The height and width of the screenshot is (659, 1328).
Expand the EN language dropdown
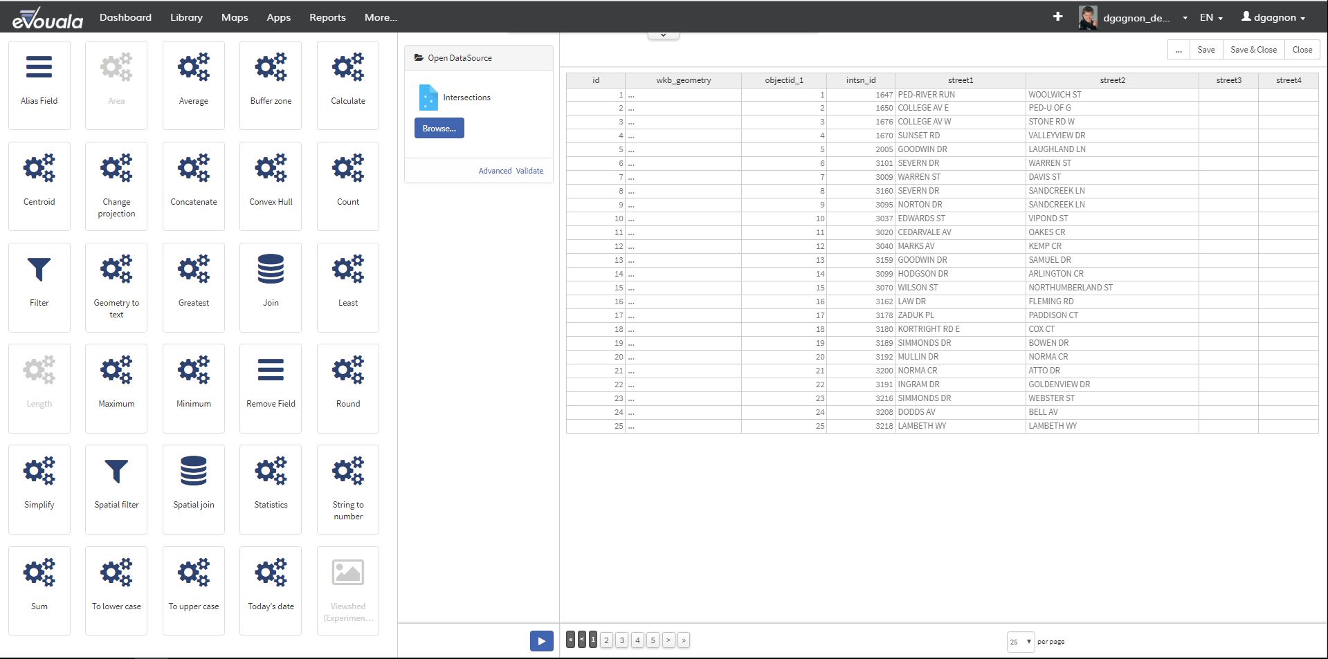point(1211,17)
